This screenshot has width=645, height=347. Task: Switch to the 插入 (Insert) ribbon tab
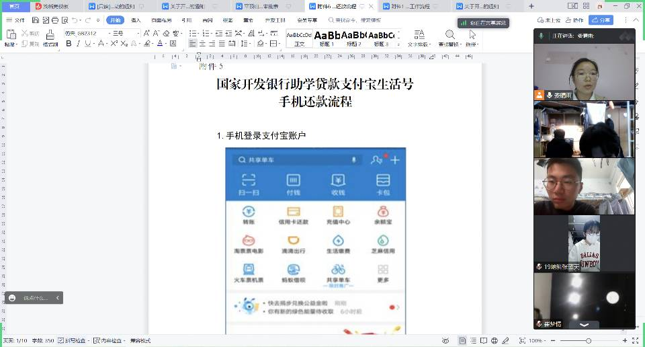tap(136, 20)
